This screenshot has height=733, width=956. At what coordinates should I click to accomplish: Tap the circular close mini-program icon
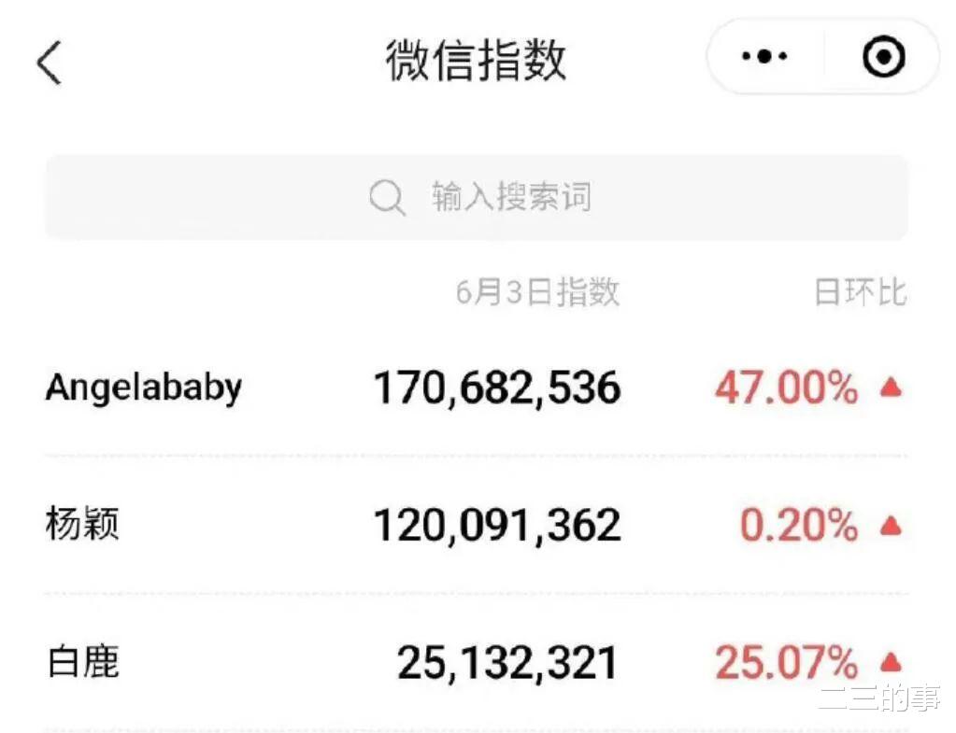883,57
